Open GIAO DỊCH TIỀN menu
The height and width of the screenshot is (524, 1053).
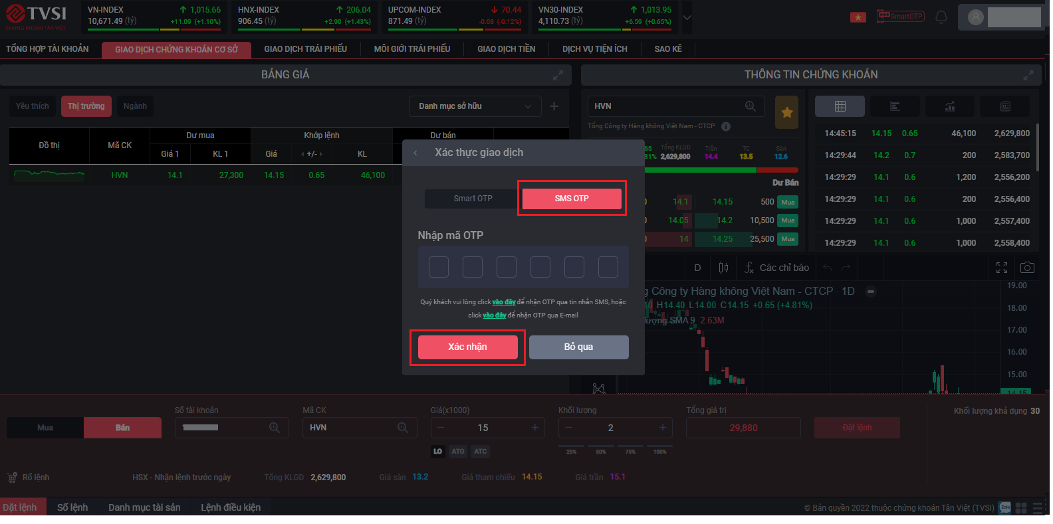coord(506,49)
